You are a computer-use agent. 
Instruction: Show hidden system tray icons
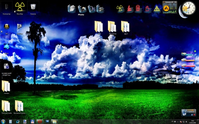178,122
